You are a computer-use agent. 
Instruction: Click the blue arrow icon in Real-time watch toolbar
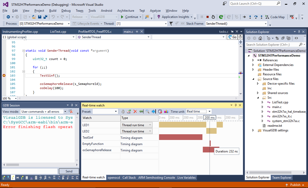[x=154, y=111]
